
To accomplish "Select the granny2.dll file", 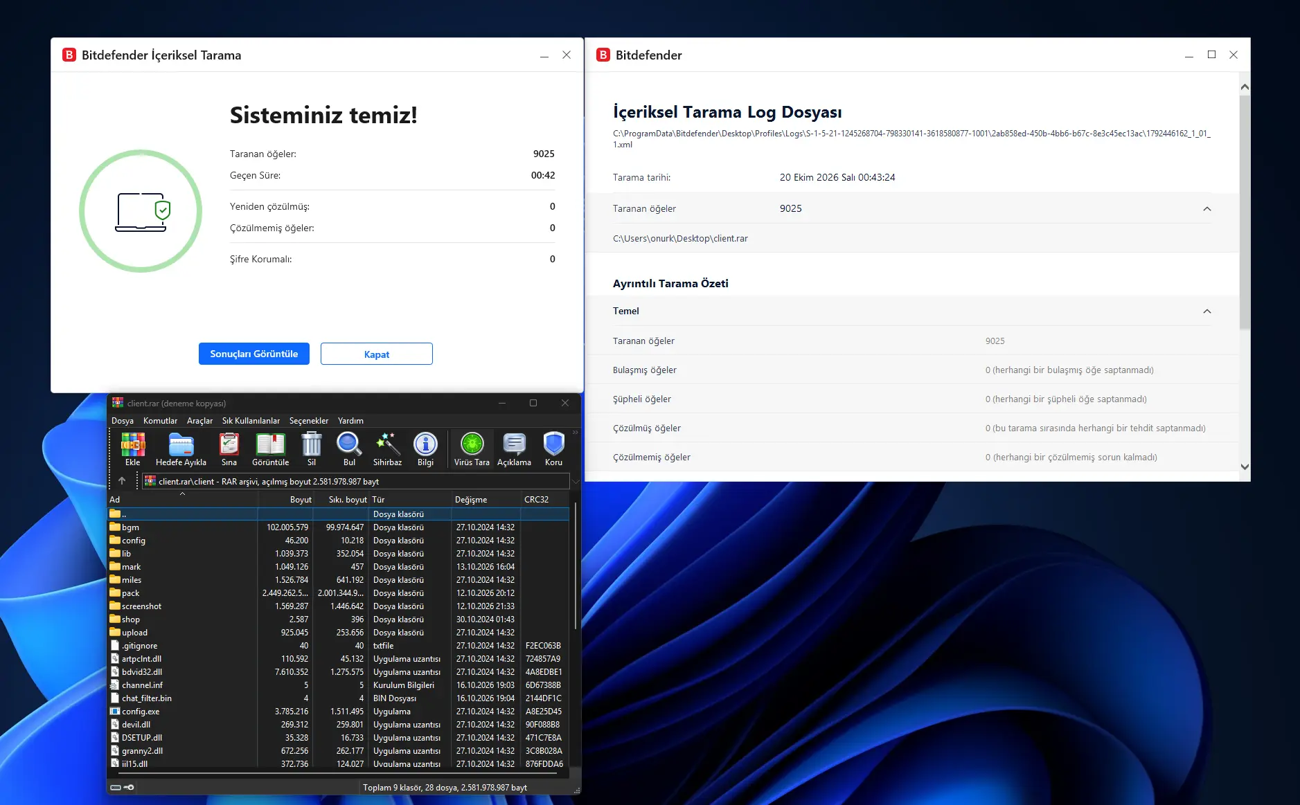I will 339,751.
